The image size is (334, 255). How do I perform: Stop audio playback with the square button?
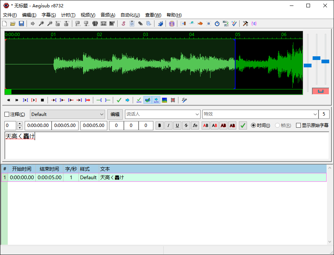coord(42,100)
